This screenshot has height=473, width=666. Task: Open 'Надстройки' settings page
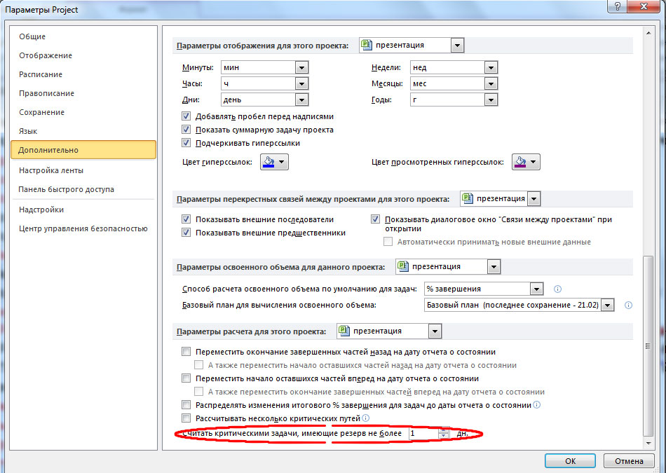[x=83, y=210]
